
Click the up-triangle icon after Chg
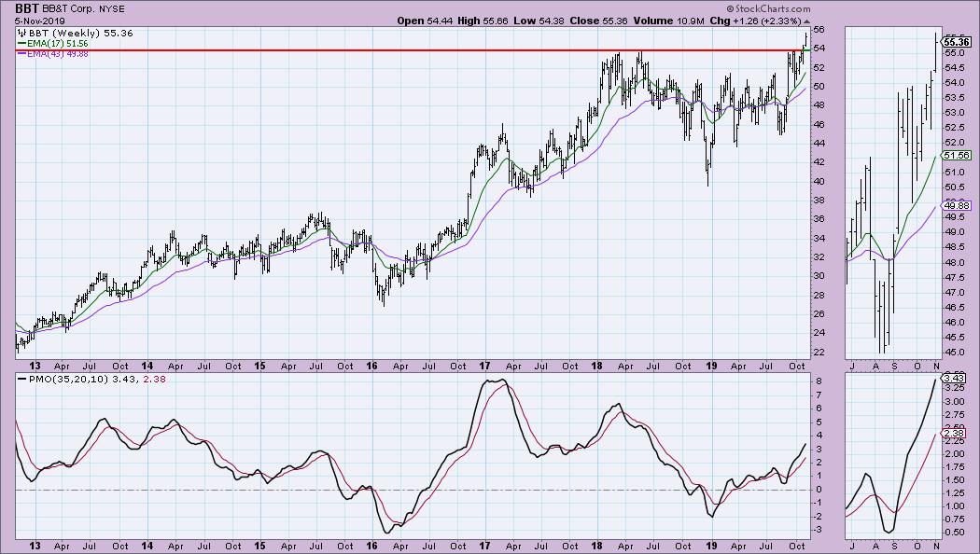(x=806, y=21)
